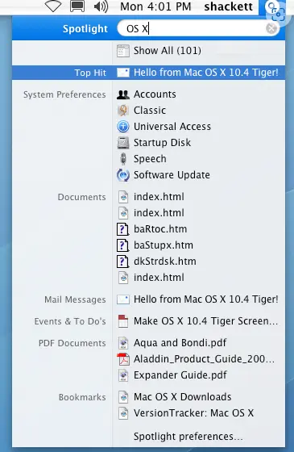
Task: Click the Mail Messages envelope icon
Action: 123,299
